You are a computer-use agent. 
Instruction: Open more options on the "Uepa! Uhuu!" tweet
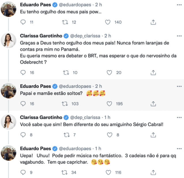[179, 149]
